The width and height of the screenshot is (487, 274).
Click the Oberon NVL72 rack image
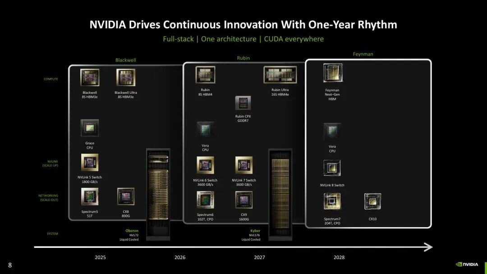pos(158,195)
